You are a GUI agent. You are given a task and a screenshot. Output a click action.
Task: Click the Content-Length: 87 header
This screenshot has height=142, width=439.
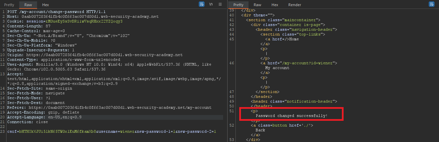[29, 26]
